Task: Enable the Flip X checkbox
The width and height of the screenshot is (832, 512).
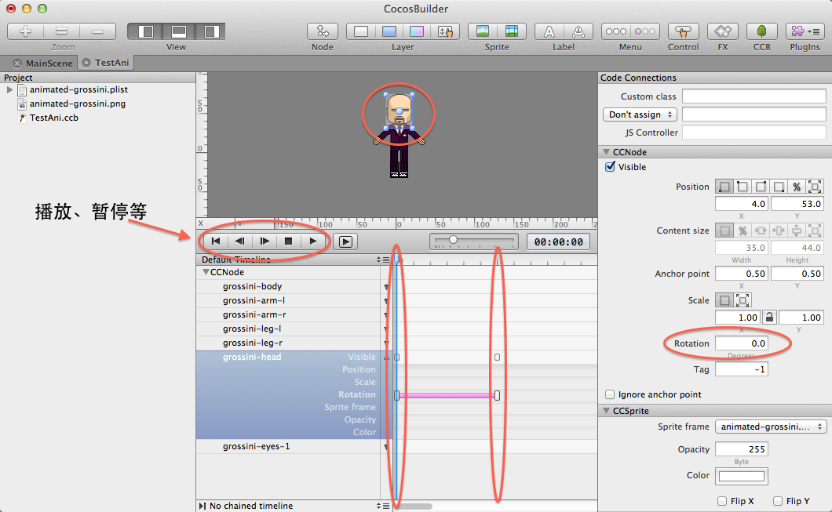Action: (721, 501)
